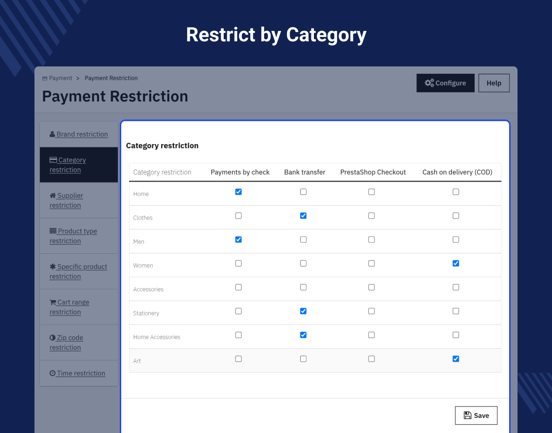Uncheck Bank transfer for Clothes

[x=303, y=216]
